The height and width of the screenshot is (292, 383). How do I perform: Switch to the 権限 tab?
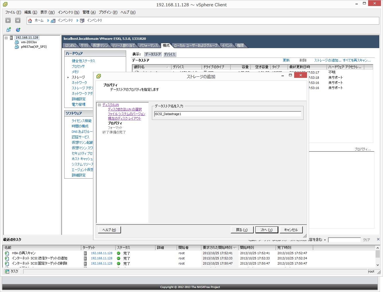tap(240, 46)
